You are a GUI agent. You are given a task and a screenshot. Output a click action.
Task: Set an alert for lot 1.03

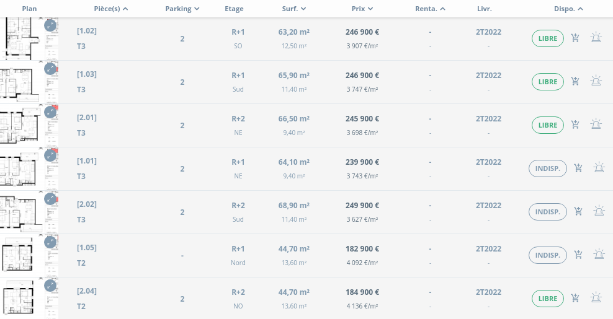pos(596,82)
